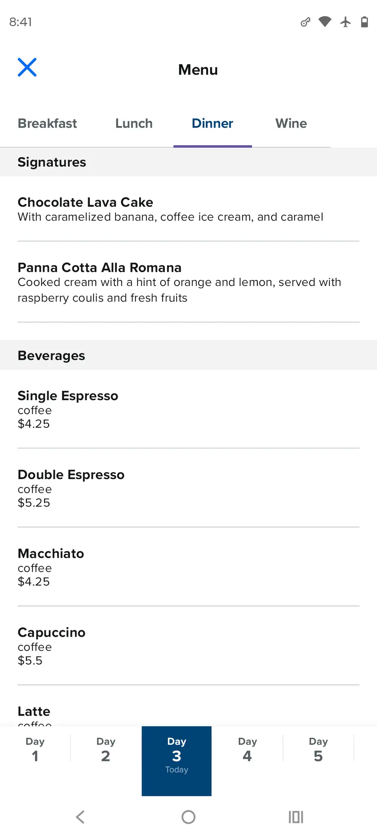The width and height of the screenshot is (377, 838).
Task: Select Day 1 in the day picker
Action: tap(35, 750)
